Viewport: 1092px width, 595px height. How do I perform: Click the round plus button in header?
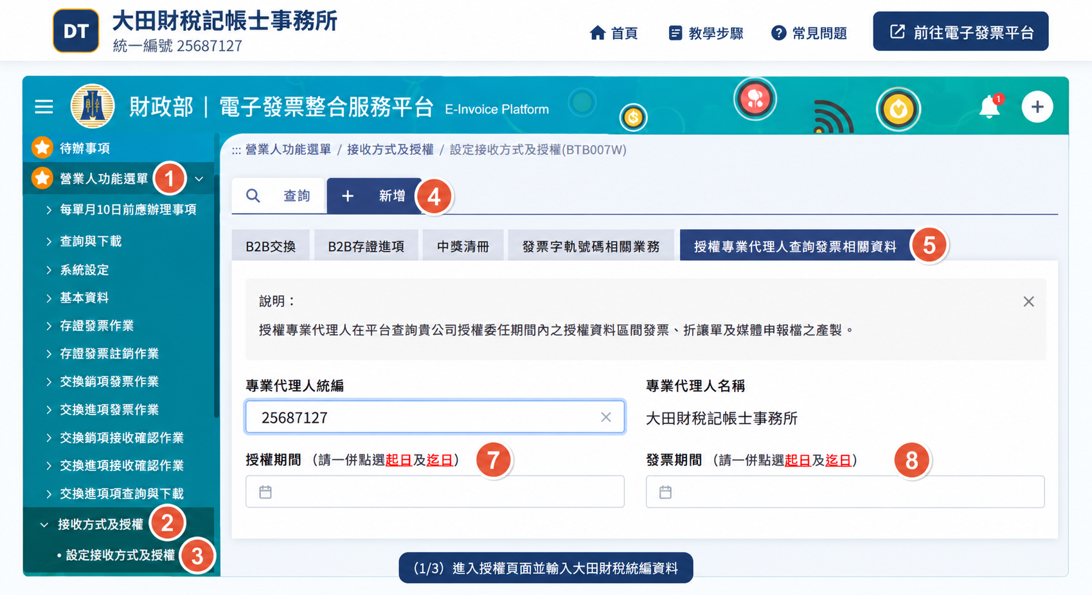coord(1037,107)
